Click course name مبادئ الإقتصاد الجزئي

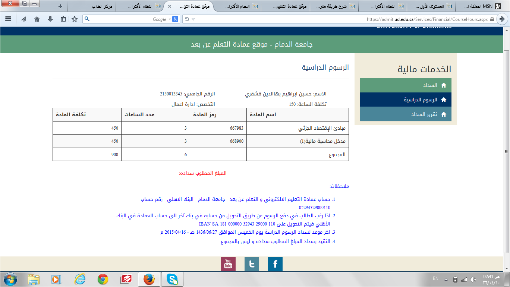point(322,128)
